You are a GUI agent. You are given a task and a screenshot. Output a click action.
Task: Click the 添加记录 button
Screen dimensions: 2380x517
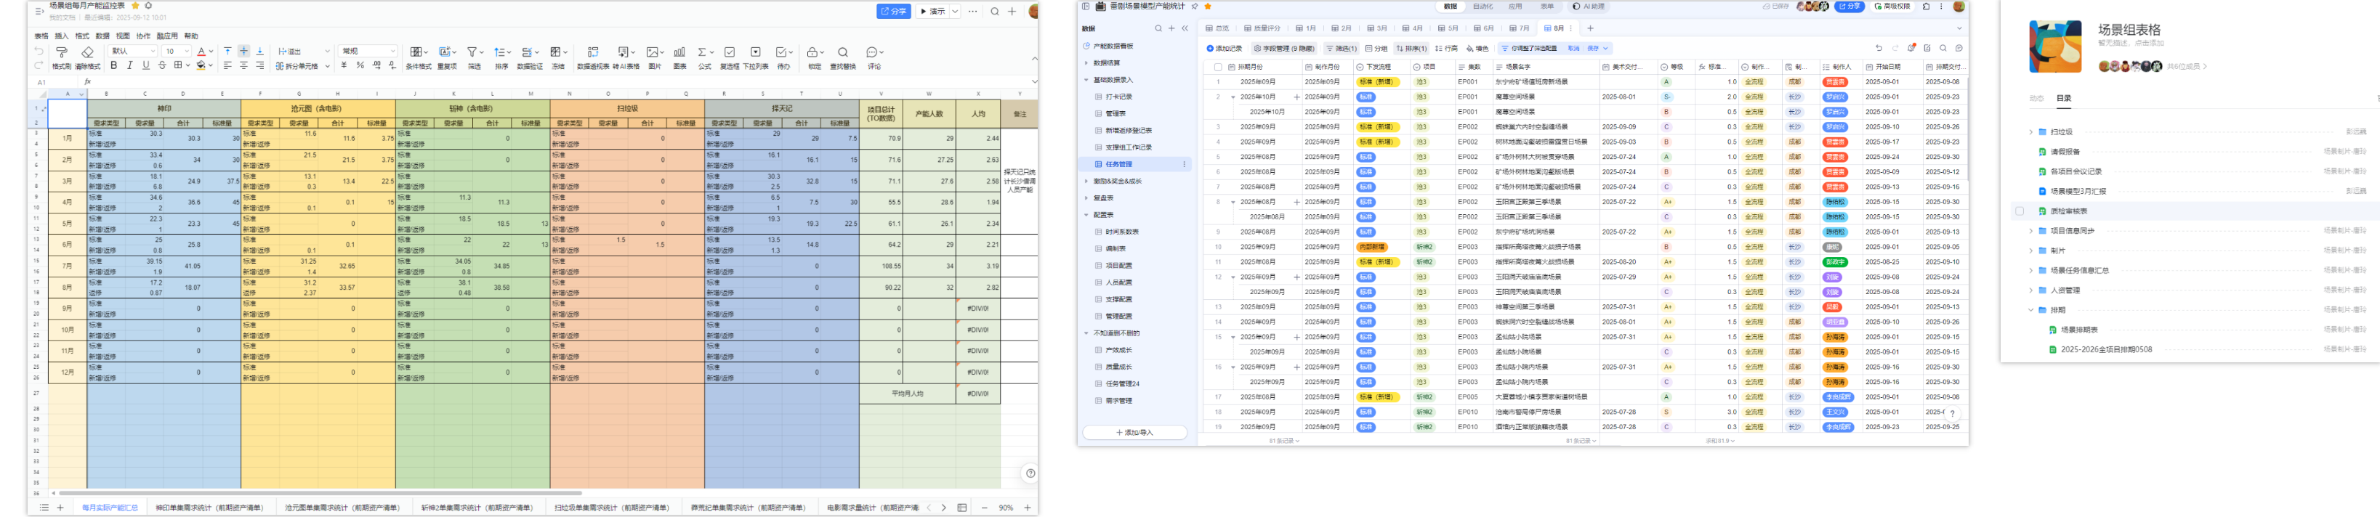(x=1225, y=48)
